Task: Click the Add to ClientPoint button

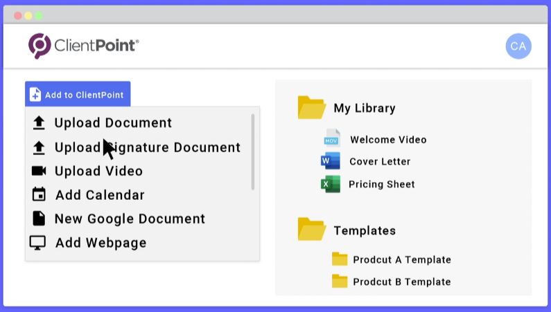Action: pos(78,95)
